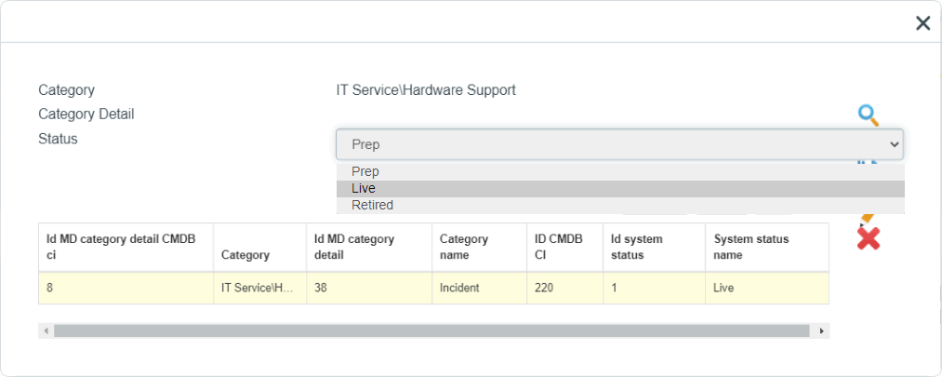Click the magnifier search icon for Category Detail
Image resolution: width=942 pixels, height=377 pixels.
(869, 114)
